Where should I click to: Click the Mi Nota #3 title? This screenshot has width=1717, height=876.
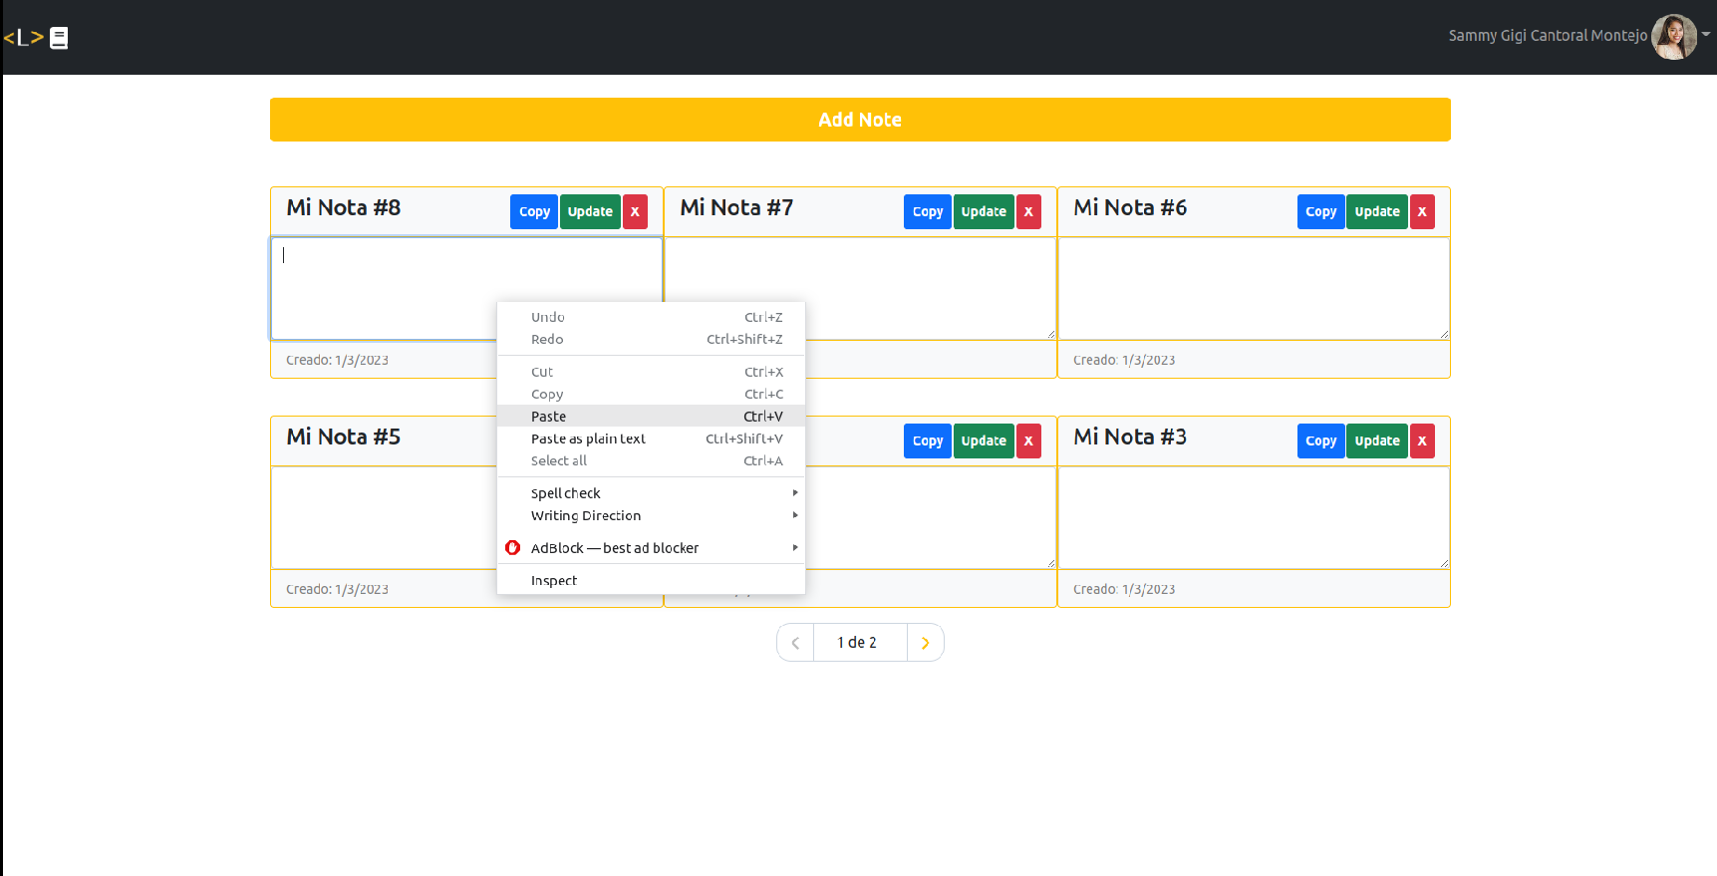[x=1130, y=437]
